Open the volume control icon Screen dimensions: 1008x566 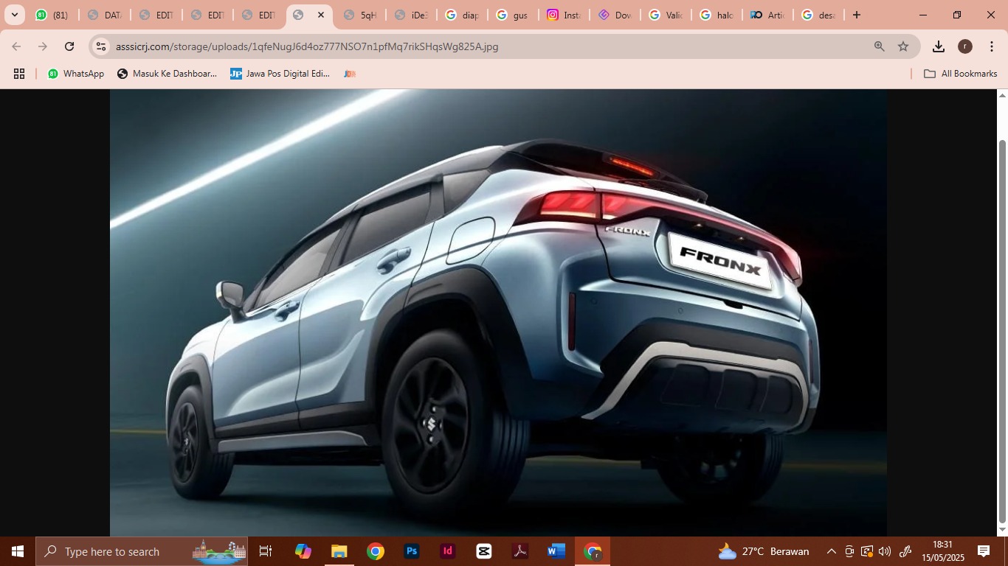[885, 551]
